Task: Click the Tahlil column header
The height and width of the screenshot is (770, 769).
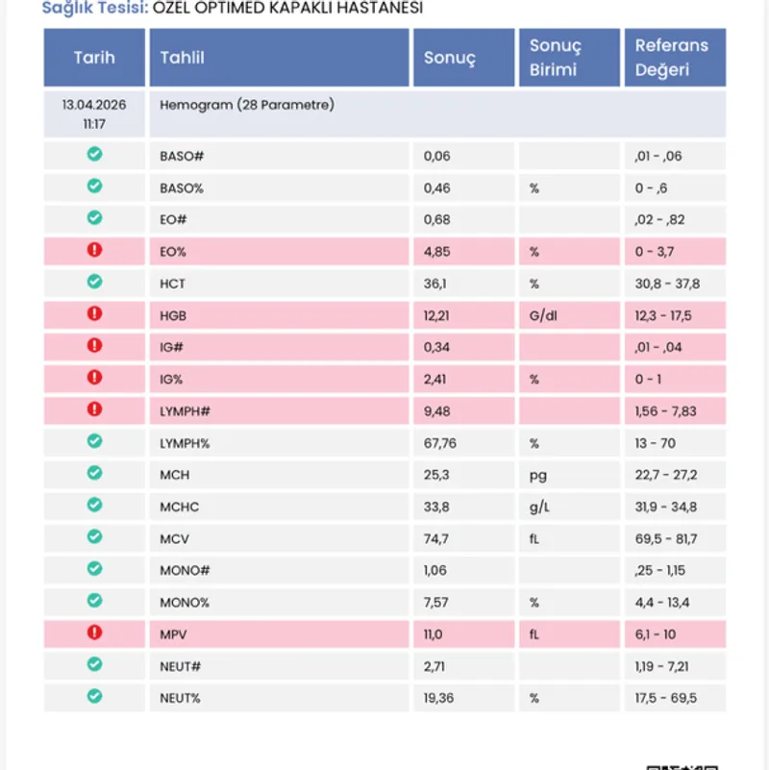Action: 182,58
